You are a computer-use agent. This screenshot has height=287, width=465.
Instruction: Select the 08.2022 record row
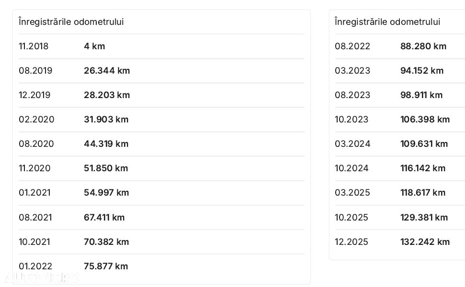(x=400, y=46)
